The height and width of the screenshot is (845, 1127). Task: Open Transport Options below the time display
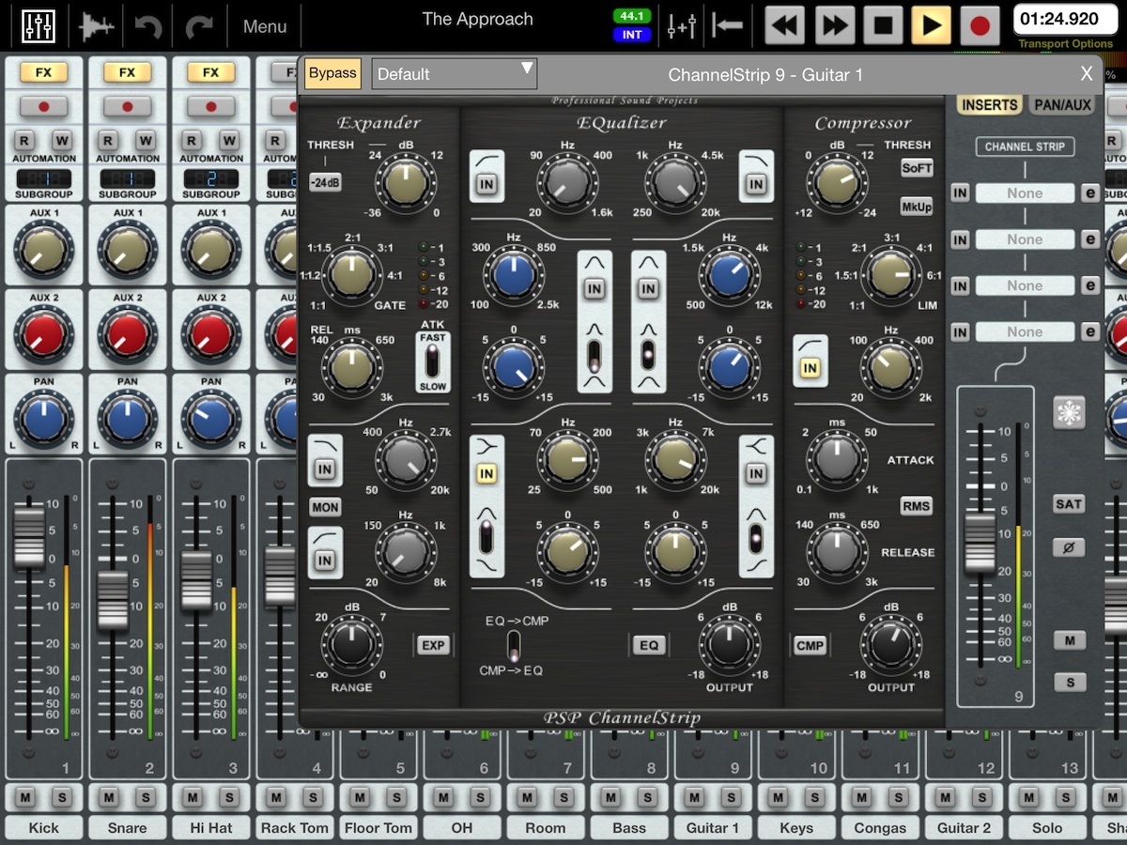coord(1065,44)
